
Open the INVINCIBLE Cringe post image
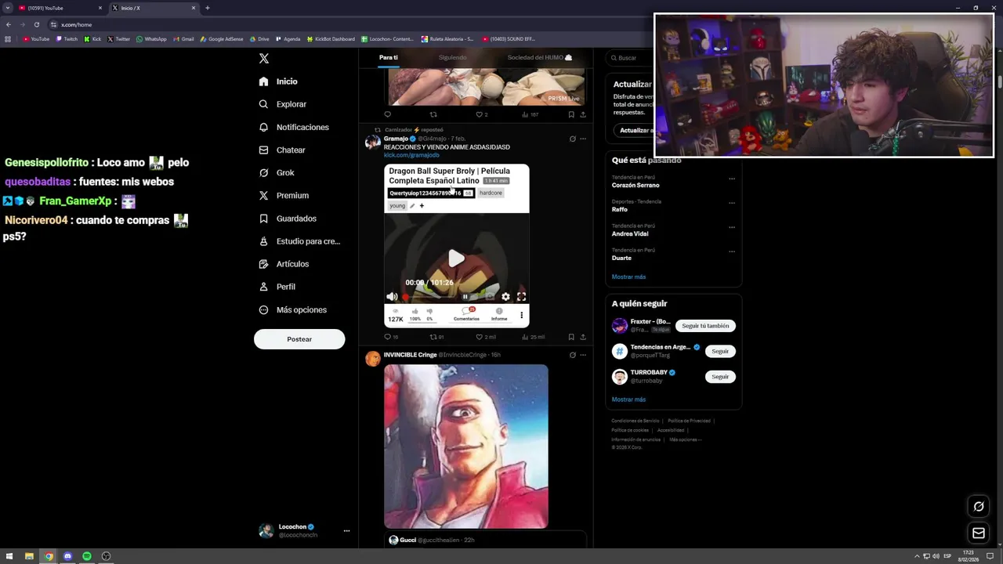[x=466, y=446]
